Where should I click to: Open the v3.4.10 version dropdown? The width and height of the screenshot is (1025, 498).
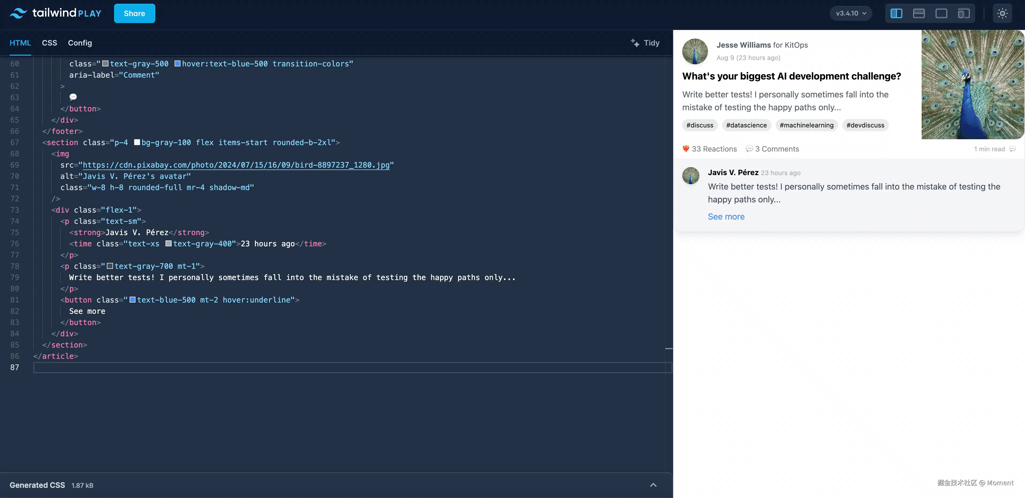(850, 13)
